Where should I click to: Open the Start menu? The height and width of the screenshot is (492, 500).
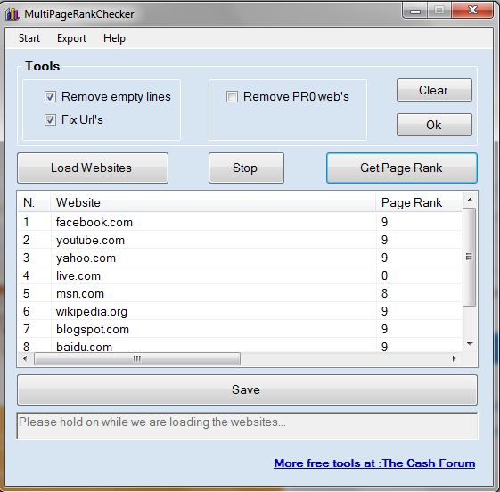click(x=29, y=38)
